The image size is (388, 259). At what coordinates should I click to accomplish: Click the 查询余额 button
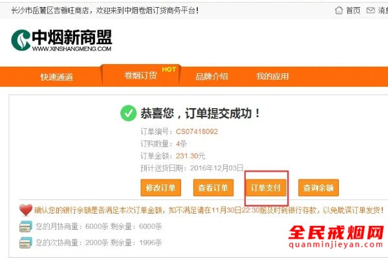click(x=318, y=188)
